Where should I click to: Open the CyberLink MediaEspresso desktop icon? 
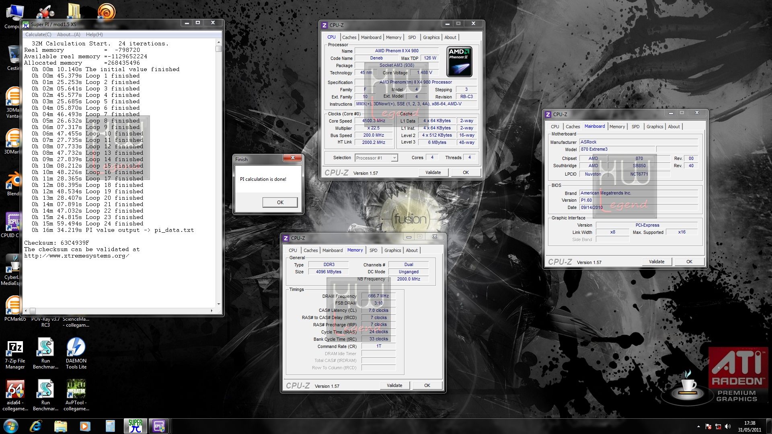pos(11,270)
